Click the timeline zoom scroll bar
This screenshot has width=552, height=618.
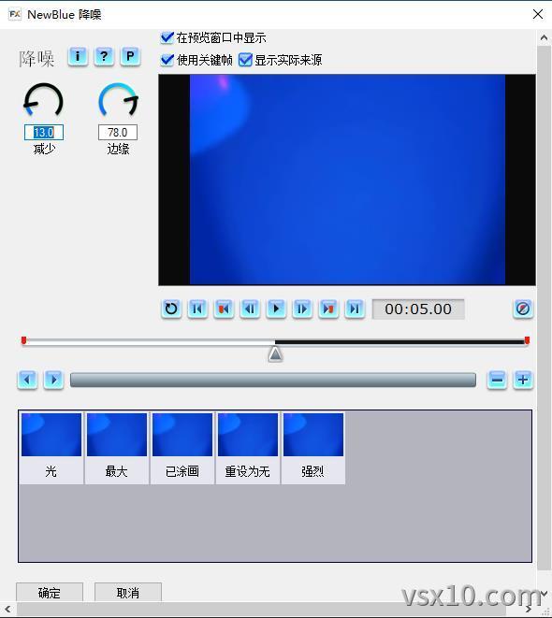click(x=273, y=380)
